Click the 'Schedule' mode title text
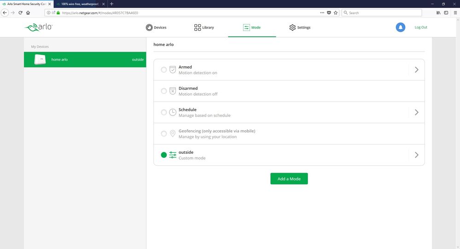Image resolution: width=460 pixels, height=249 pixels. [x=187, y=110]
